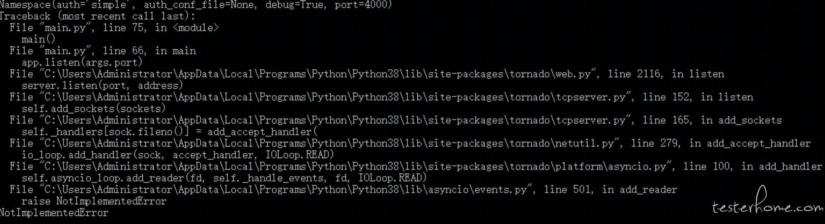Click the asyncio_loop.add_reader code line
Screen dimensions: 825x224
[224, 178]
